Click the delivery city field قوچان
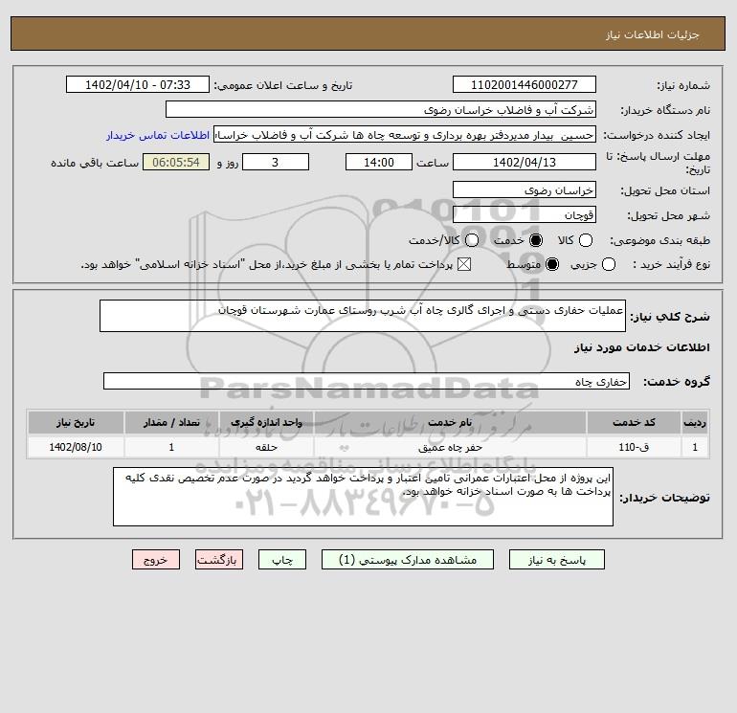Viewport: 737px width, 713px height. (525, 214)
